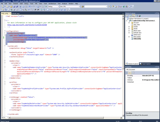
Task: Undo the last edit via toolbar arrow
Action: [30, 6]
